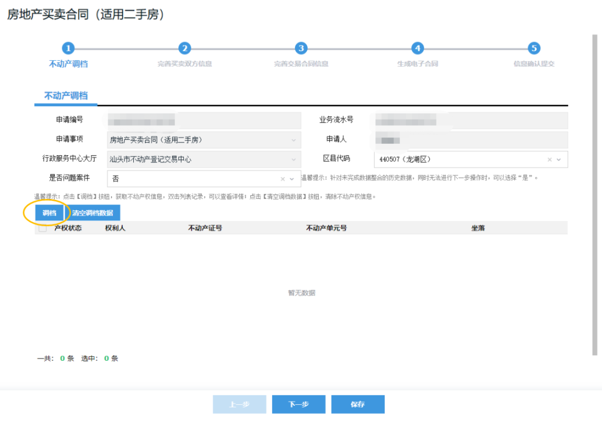Click the disabled 上一步 button

pos(239,404)
